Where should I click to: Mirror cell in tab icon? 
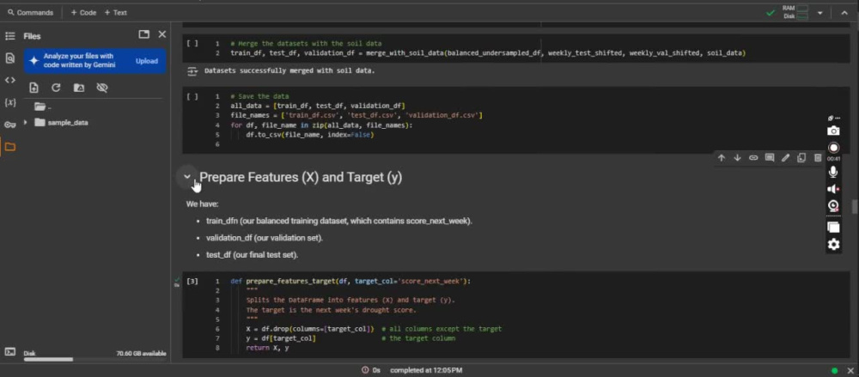pyautogui.click(x=801, y=158)
